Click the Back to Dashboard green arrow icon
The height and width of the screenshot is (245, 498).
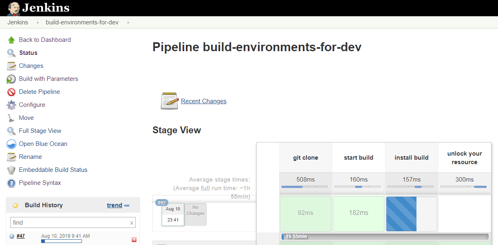(x=11, y=40)
